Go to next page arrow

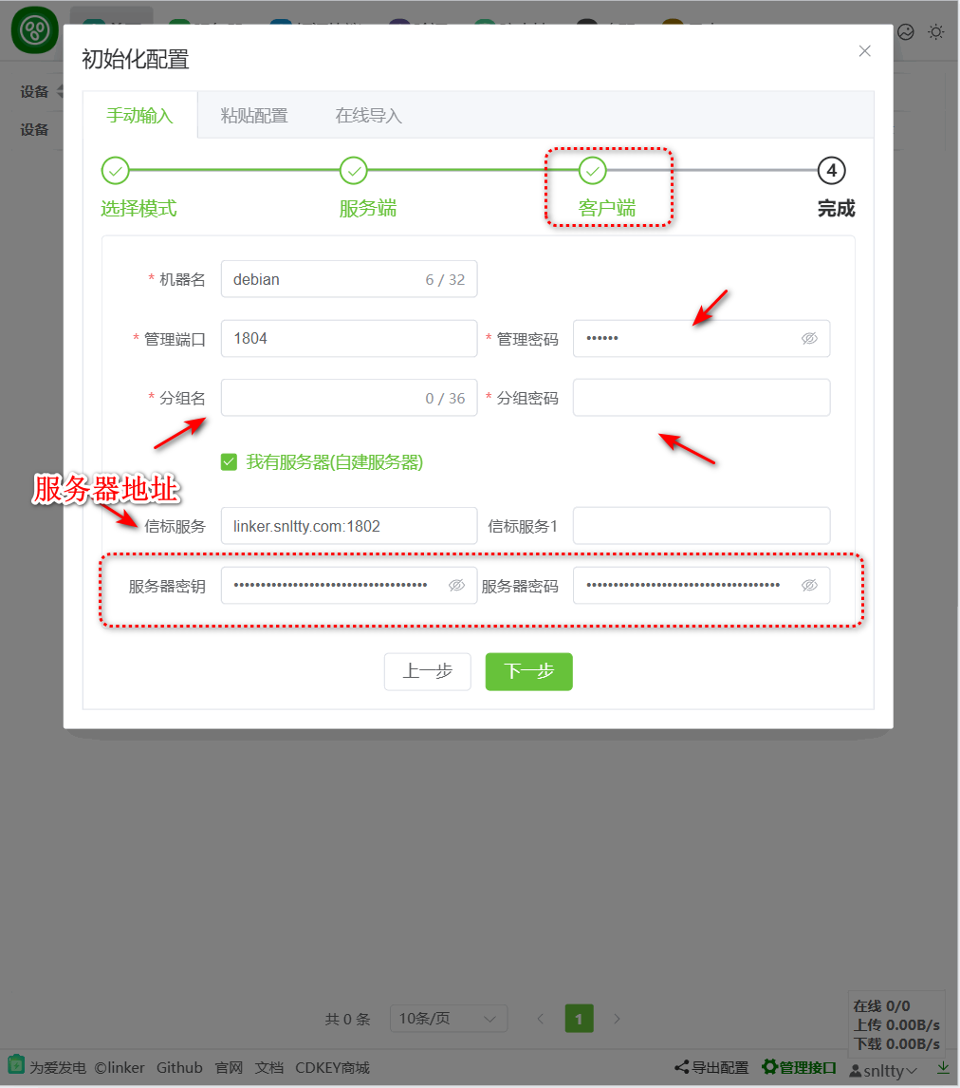click(617, 1019)
